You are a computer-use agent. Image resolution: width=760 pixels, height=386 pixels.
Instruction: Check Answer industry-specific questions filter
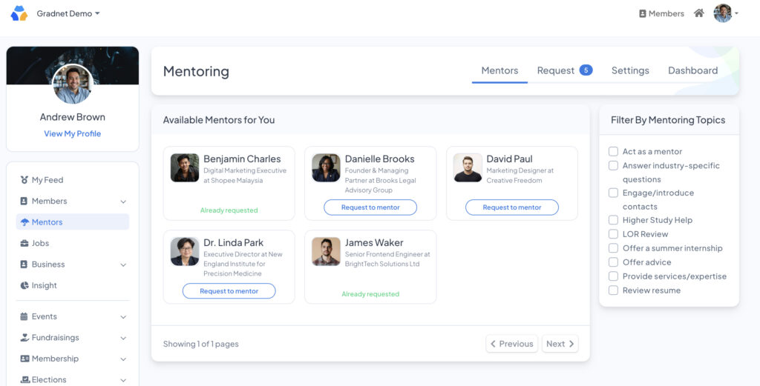[613, 165]
